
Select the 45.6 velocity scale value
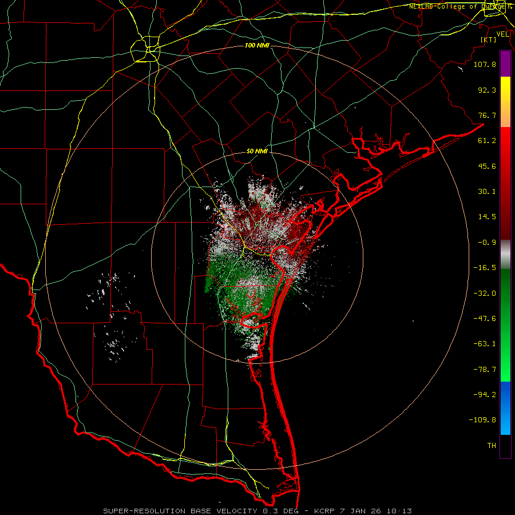(487, 166)
